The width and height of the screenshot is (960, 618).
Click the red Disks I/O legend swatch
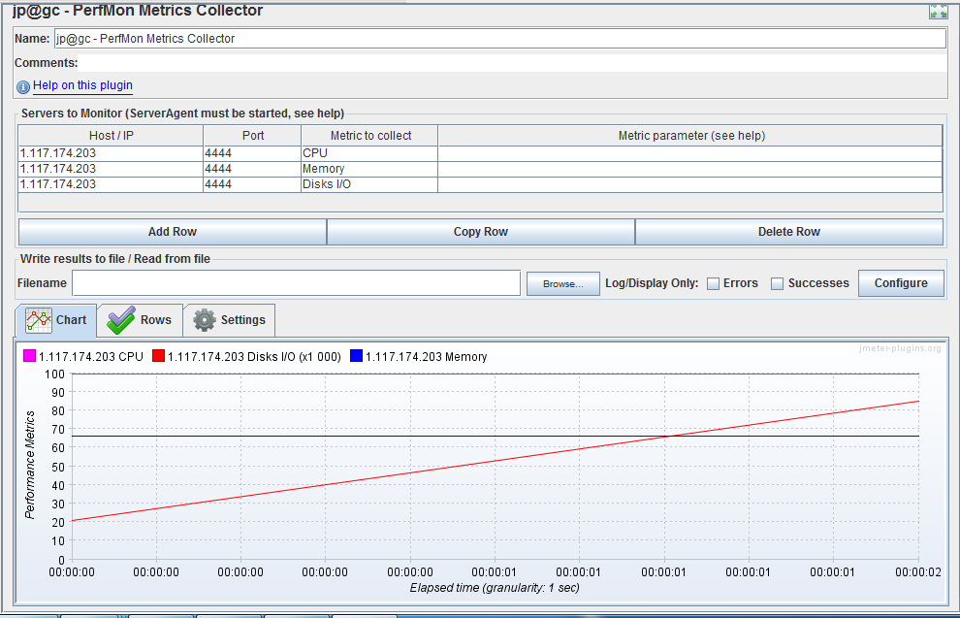coord(158,356)
